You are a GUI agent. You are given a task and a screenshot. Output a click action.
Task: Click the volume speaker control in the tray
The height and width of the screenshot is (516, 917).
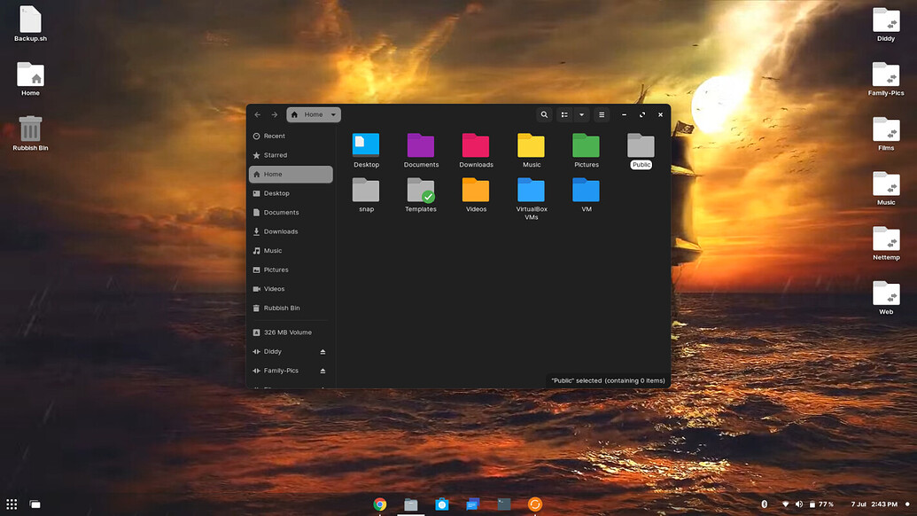(x=797, y=504)
